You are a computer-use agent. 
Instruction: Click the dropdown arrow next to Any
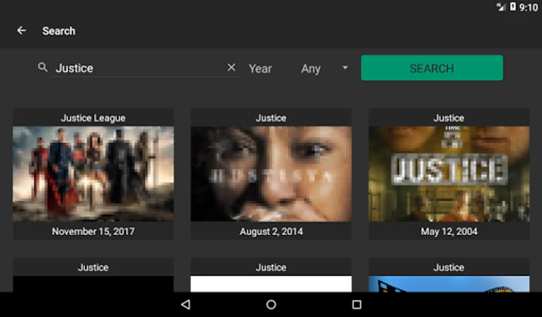[x=345, y=68]
